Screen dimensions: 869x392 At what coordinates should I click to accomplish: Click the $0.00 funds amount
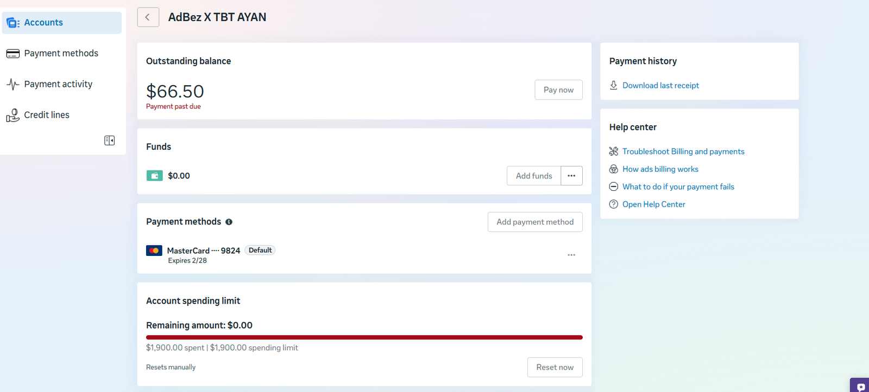click(179, 176)
